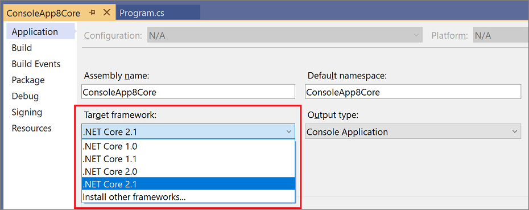
Task: Choose highlighted .NET Core 2.1 list option
Action: tap(188, 184)
